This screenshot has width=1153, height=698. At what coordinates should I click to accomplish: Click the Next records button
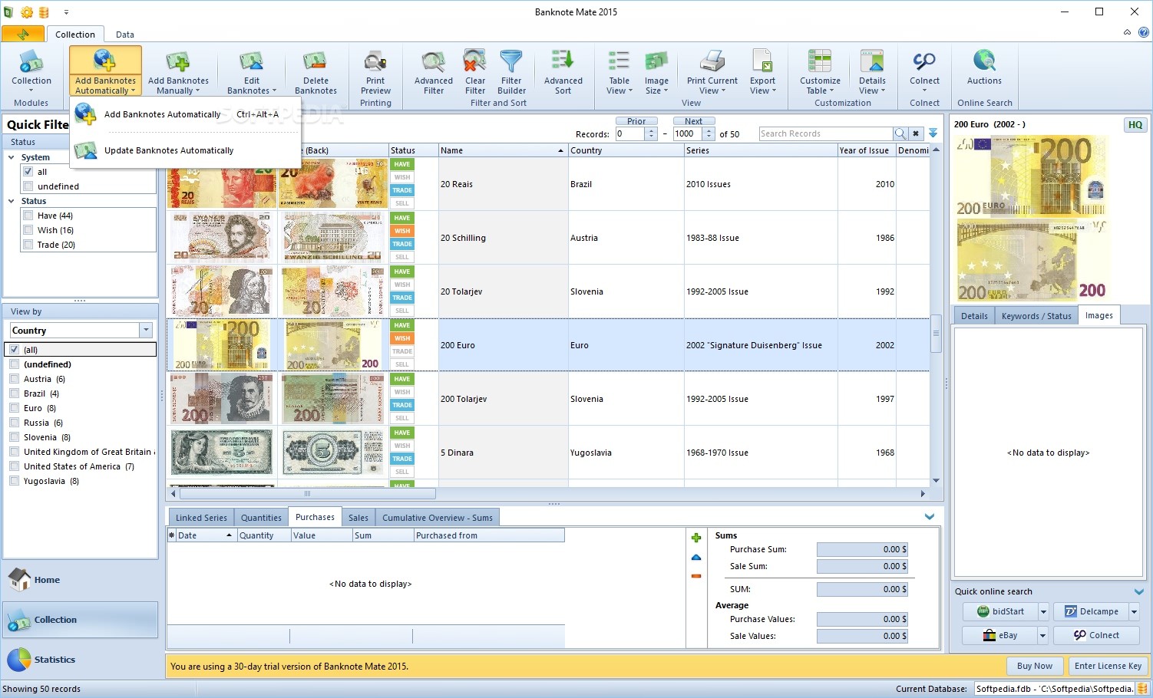[694, 121]
